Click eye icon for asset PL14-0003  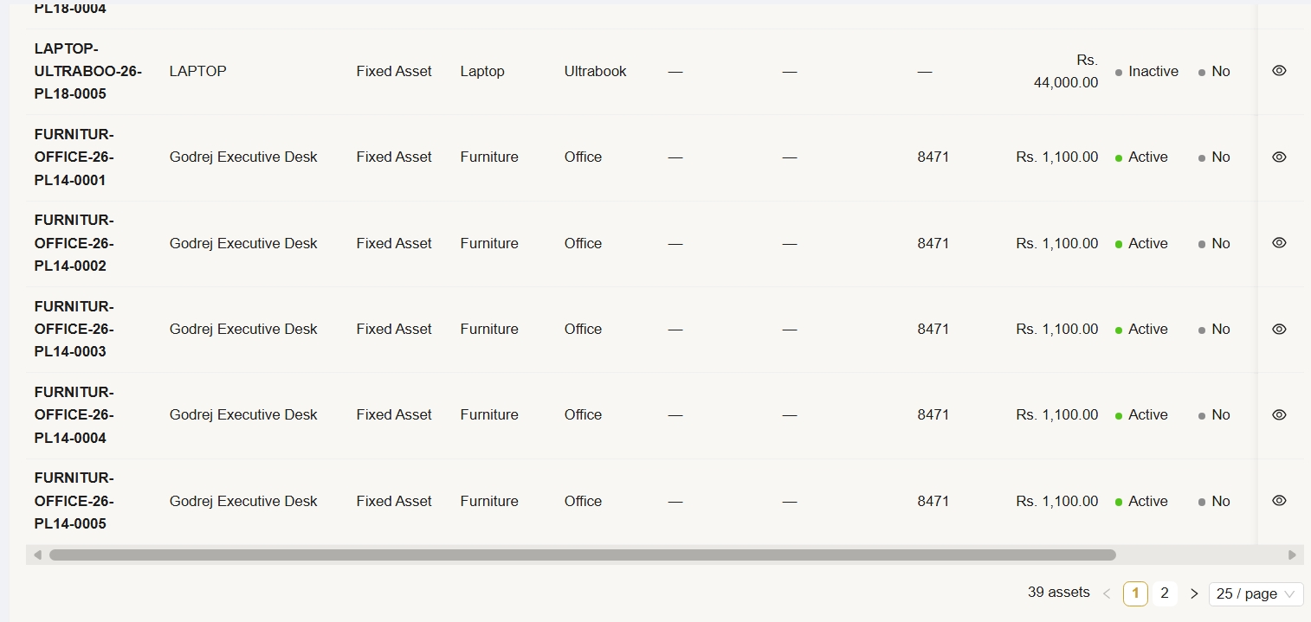coord(1279,329)
